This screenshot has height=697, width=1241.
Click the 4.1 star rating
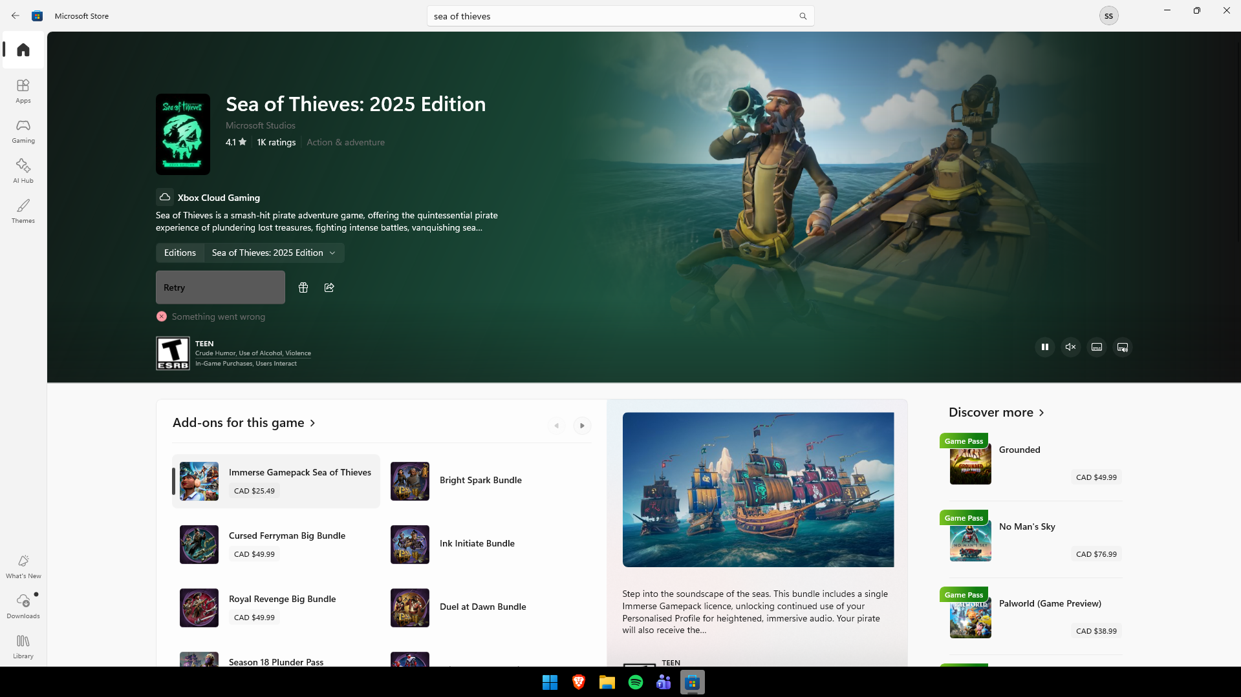(236, 142)
